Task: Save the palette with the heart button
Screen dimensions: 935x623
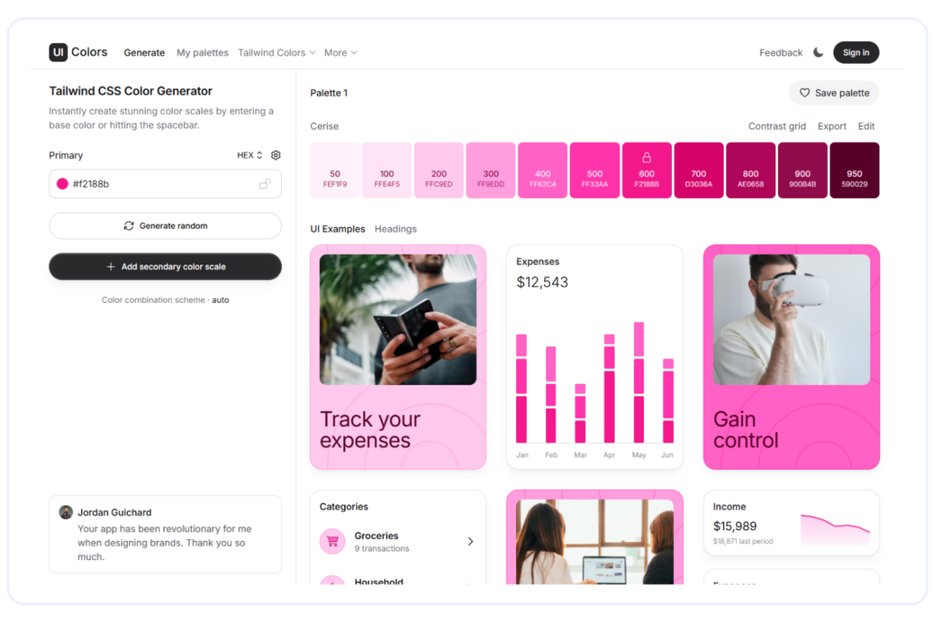Action: 834,93
